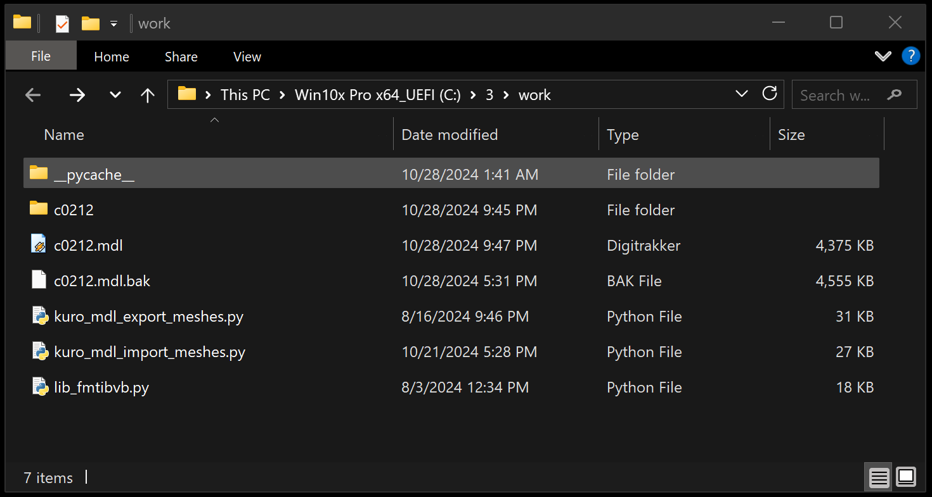The image size is (932, 497).
Task: Switch to Details view layout
Action: pos(879,477)
